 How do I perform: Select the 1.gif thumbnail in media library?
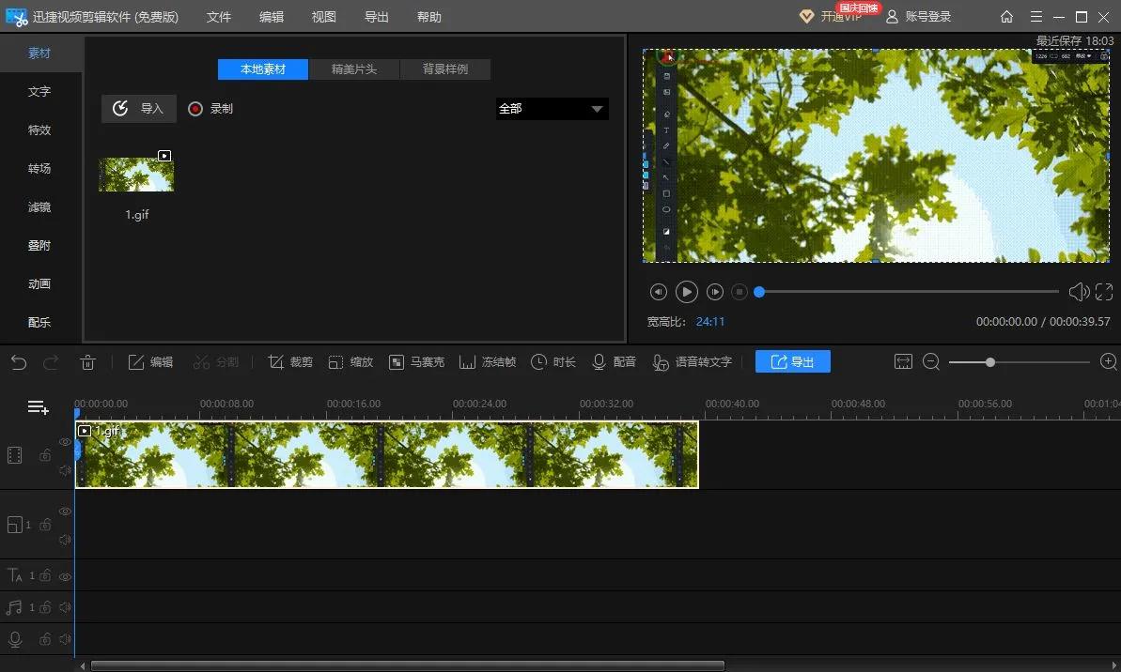136,175
